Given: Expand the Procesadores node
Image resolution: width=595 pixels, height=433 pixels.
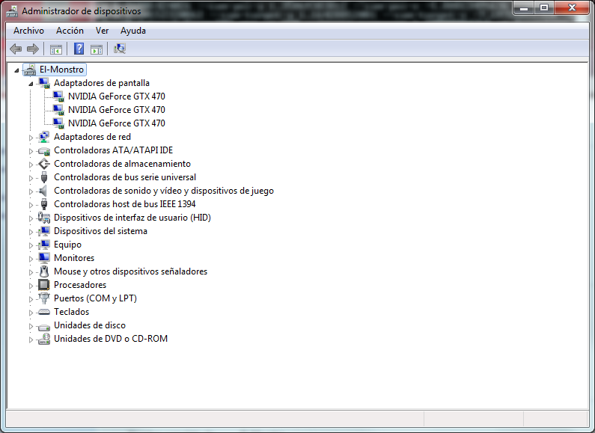Looking at the screenshot, I should (31, 286).
